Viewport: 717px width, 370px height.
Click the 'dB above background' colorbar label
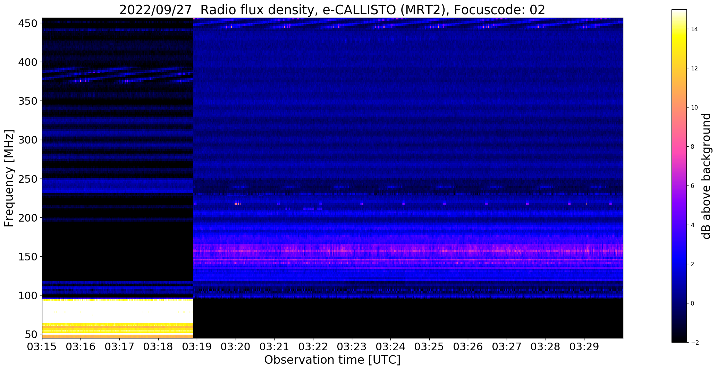pos(706,176)
